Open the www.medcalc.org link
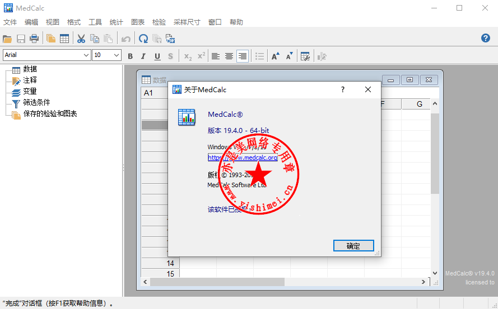The height and width of the screenshot is (309, 498). 243,158
